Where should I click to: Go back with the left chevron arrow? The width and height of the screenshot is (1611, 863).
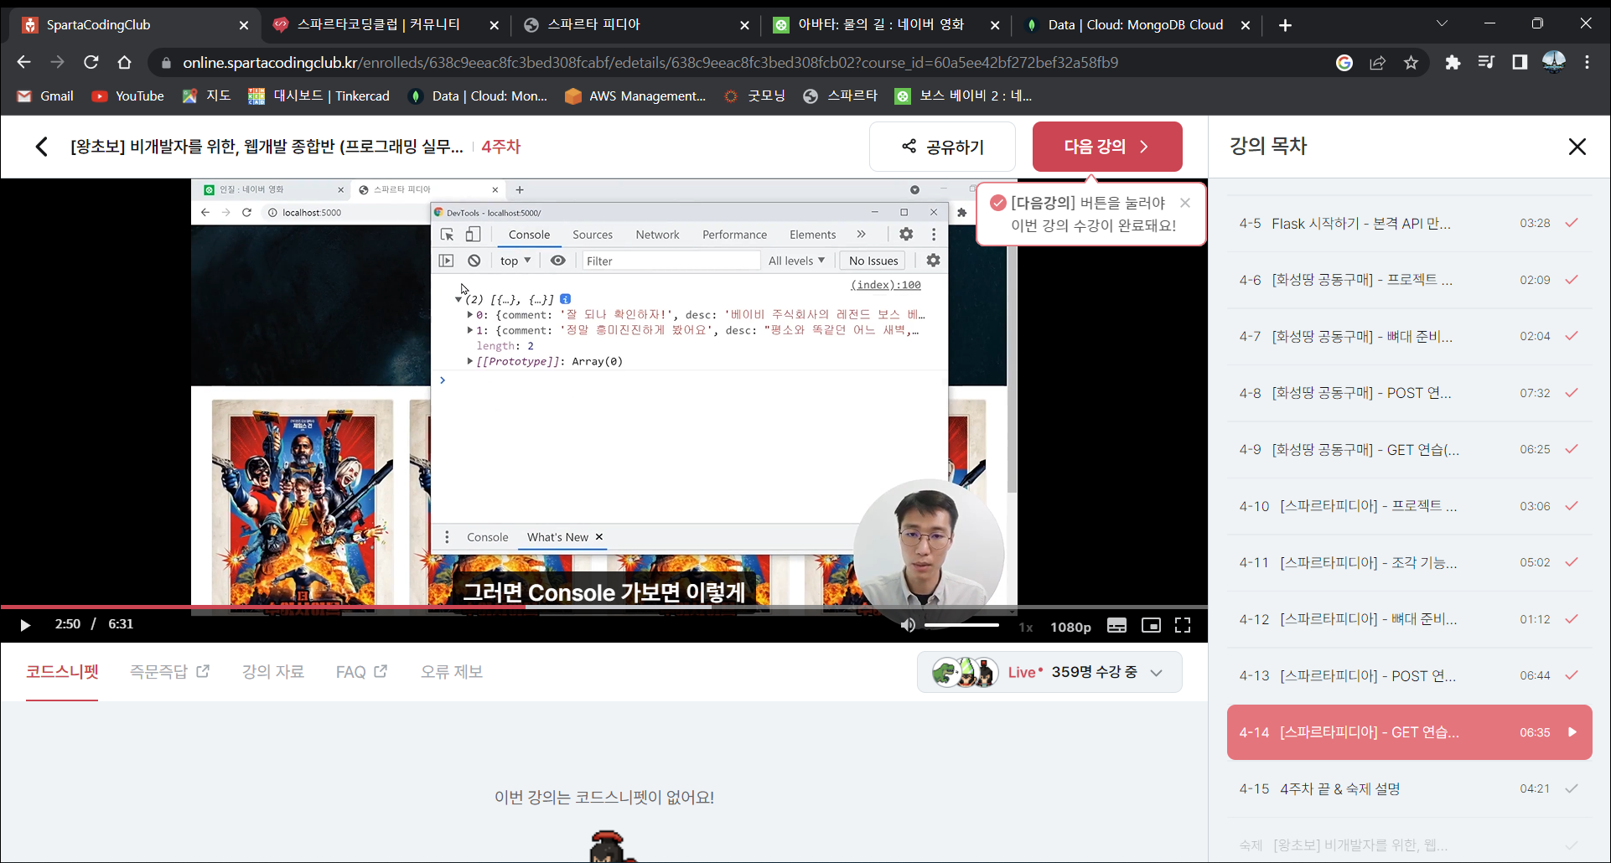tap(41, 147)
